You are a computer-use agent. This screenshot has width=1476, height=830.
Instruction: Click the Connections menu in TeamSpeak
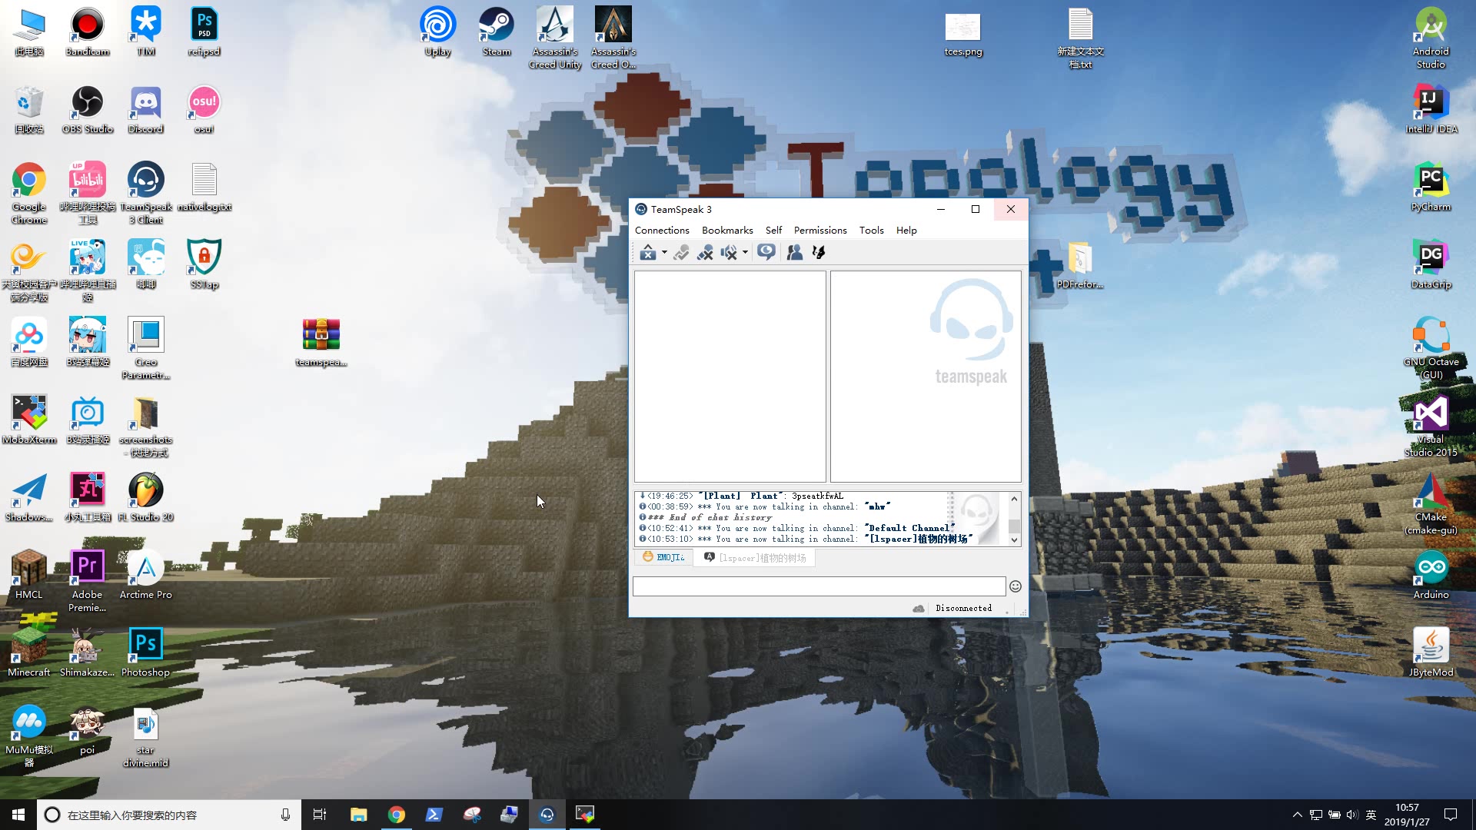[x=662, y=230]
